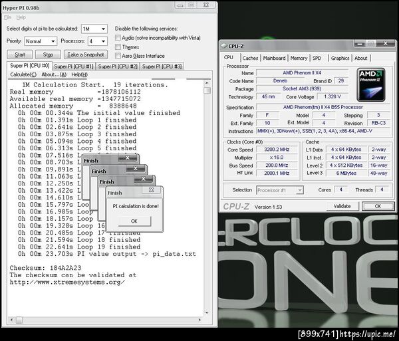Switch to Super PI [CPU #0] tab
This screenshot has height=341, width=399.
coord(29,66)
